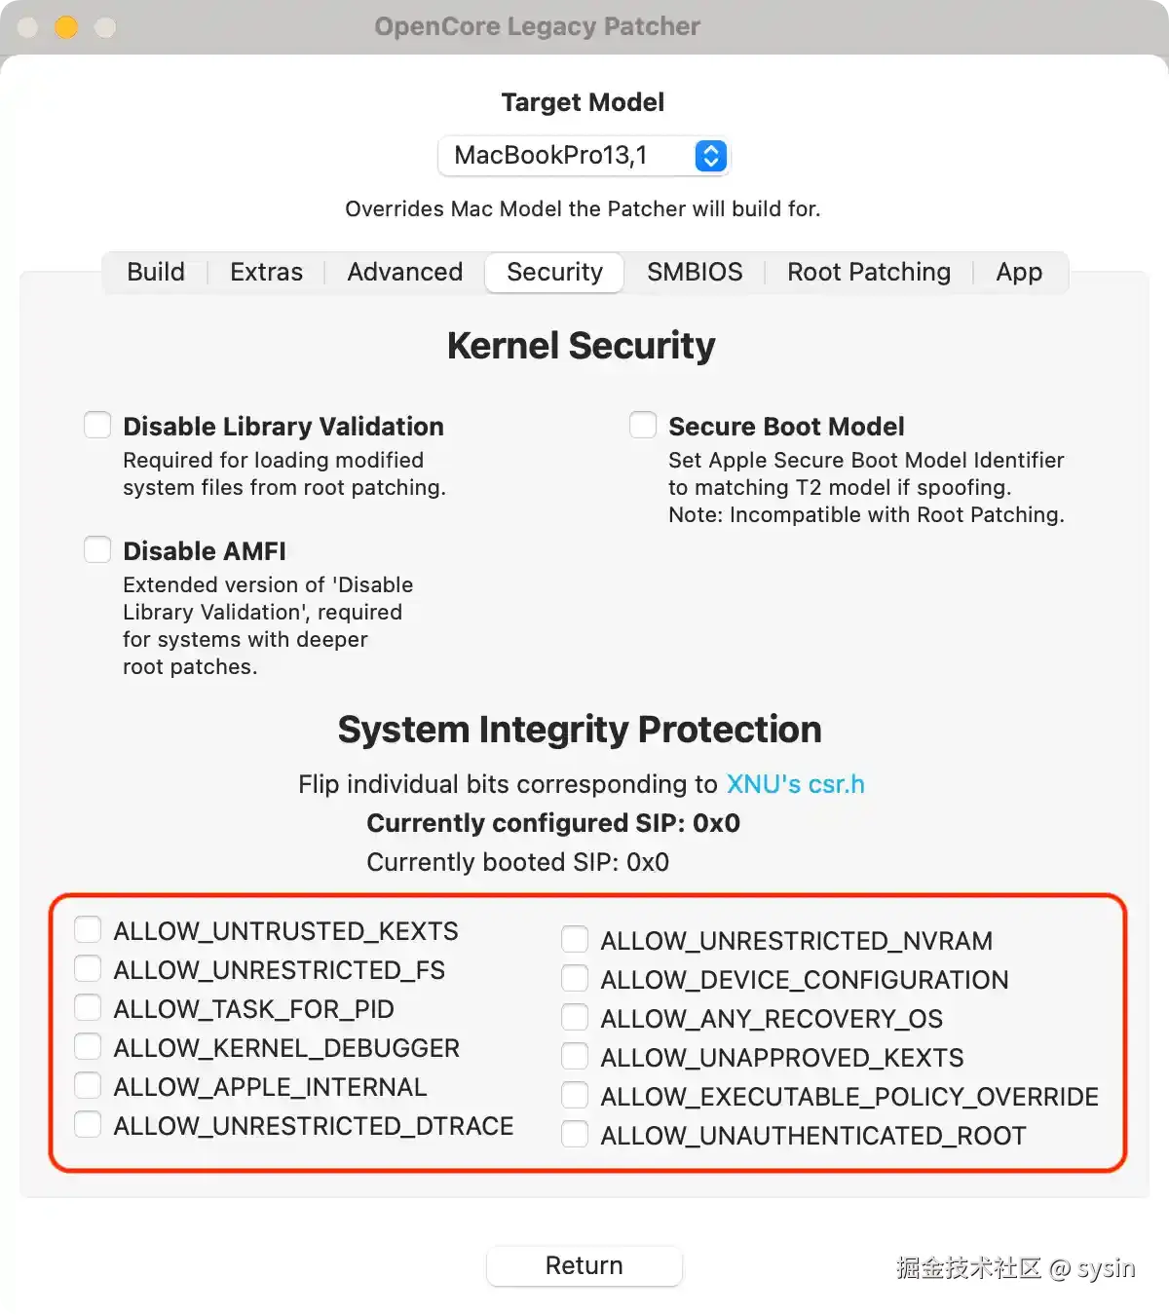Open the Root Patching tab

click(x=868, y=272)
